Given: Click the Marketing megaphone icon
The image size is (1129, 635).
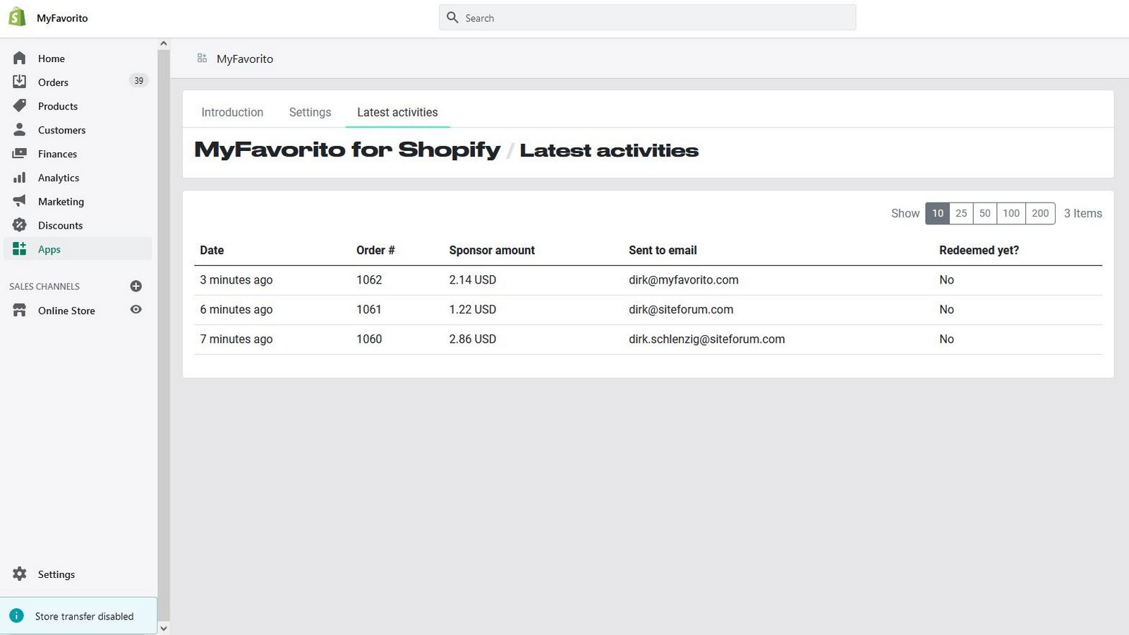Looking at the screenshot, I should [20, 201].
